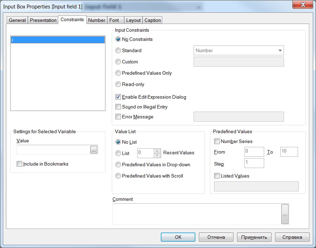Viewport: 316px width, 248px height.
Task: Select Predefined Values in Drop-down option
Action: pos(118,165)
